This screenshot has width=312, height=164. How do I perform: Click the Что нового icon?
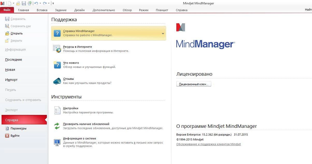point(57,65)
